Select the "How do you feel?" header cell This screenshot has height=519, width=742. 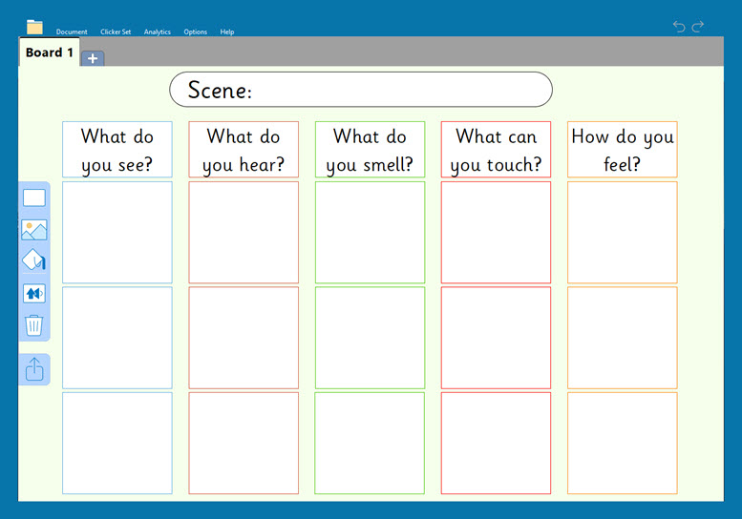[622, 150]
